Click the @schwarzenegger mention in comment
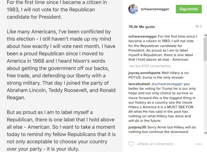 pyautogui.click(x=166, y=84)
